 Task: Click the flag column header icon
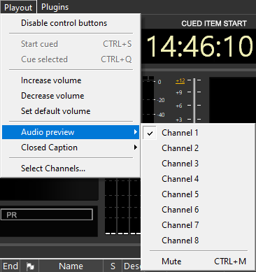(30, 266)
